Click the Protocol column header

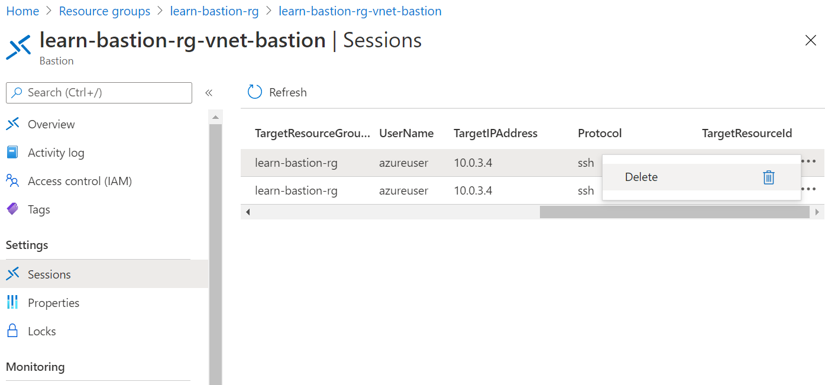coord(600,133)
